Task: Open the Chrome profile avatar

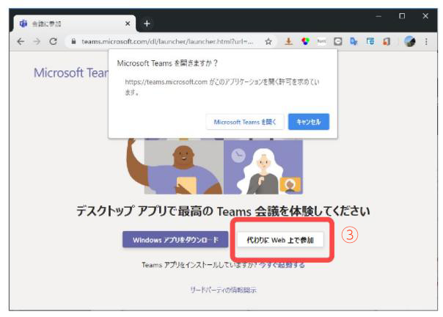Action: [x=409, y=42]
